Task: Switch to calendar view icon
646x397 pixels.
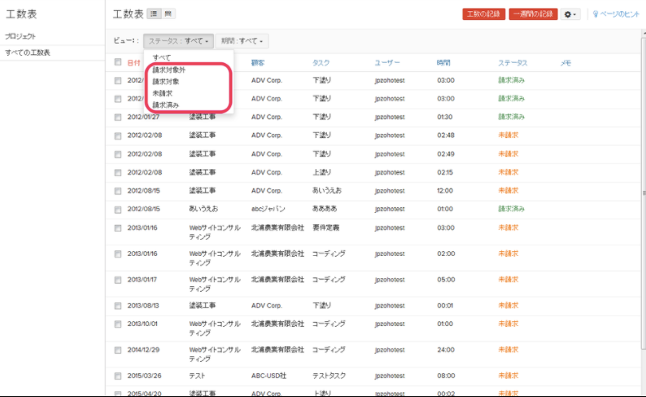Action: tap(168, 14)
